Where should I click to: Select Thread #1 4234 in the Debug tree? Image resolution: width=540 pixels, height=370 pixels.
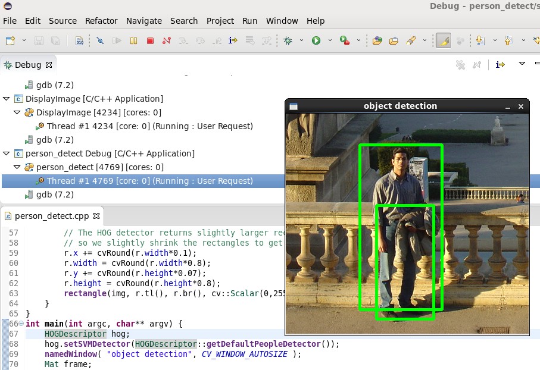click(149, 126)
